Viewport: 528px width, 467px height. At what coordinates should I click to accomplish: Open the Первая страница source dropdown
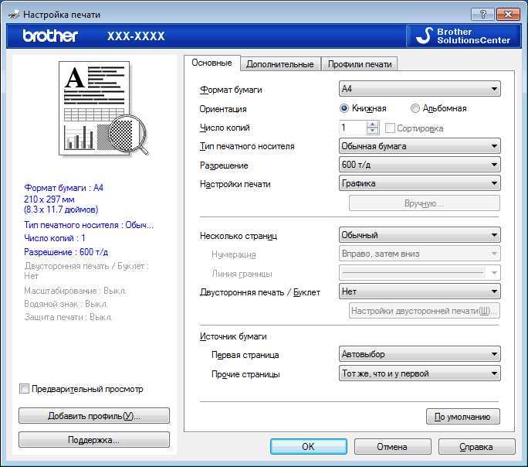click(420, 354)
